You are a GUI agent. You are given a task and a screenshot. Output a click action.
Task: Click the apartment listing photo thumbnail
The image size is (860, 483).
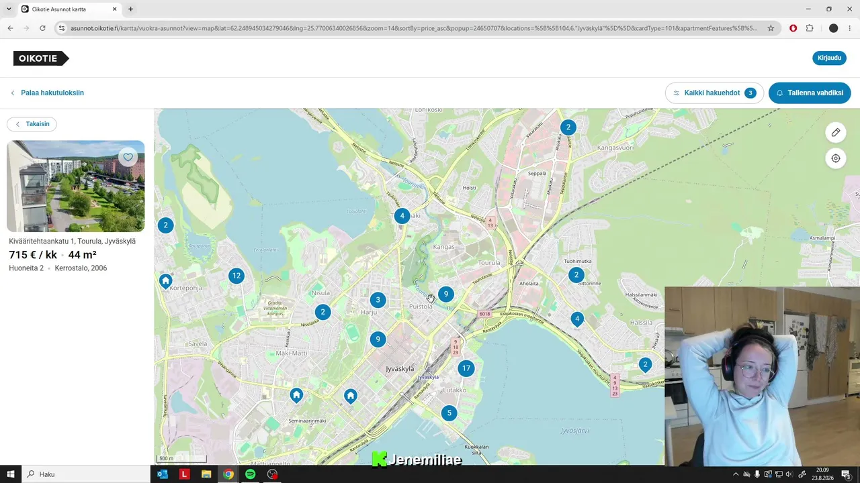coord(75,186)
